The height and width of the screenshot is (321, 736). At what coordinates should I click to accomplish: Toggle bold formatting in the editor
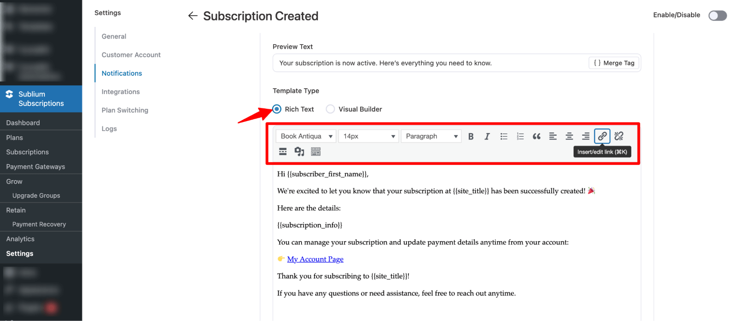(x=471, y=136)
